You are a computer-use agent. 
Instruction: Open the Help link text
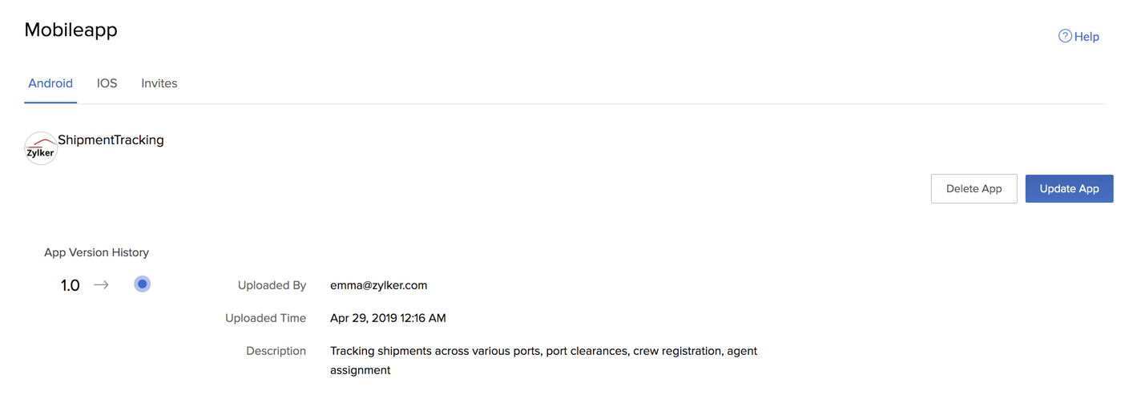[x=1087, y=37]
